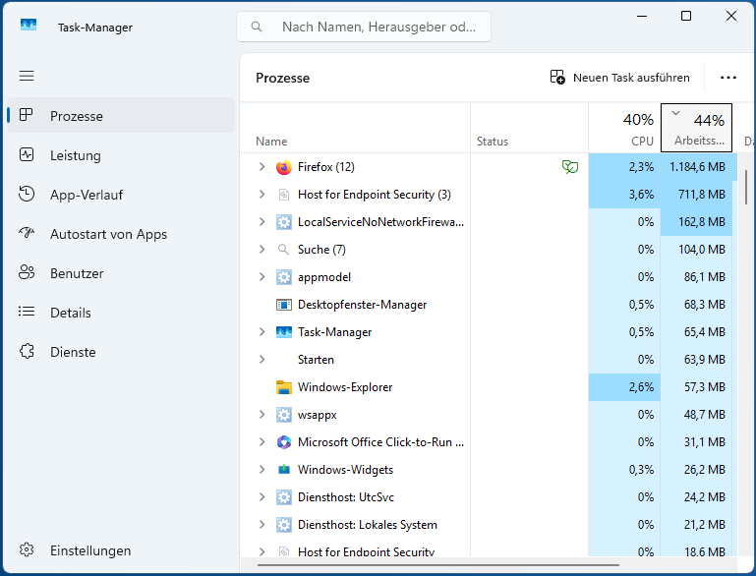
Task: Click the search box Nach Namen, Herausgeber
Action: tap(364, 27)
